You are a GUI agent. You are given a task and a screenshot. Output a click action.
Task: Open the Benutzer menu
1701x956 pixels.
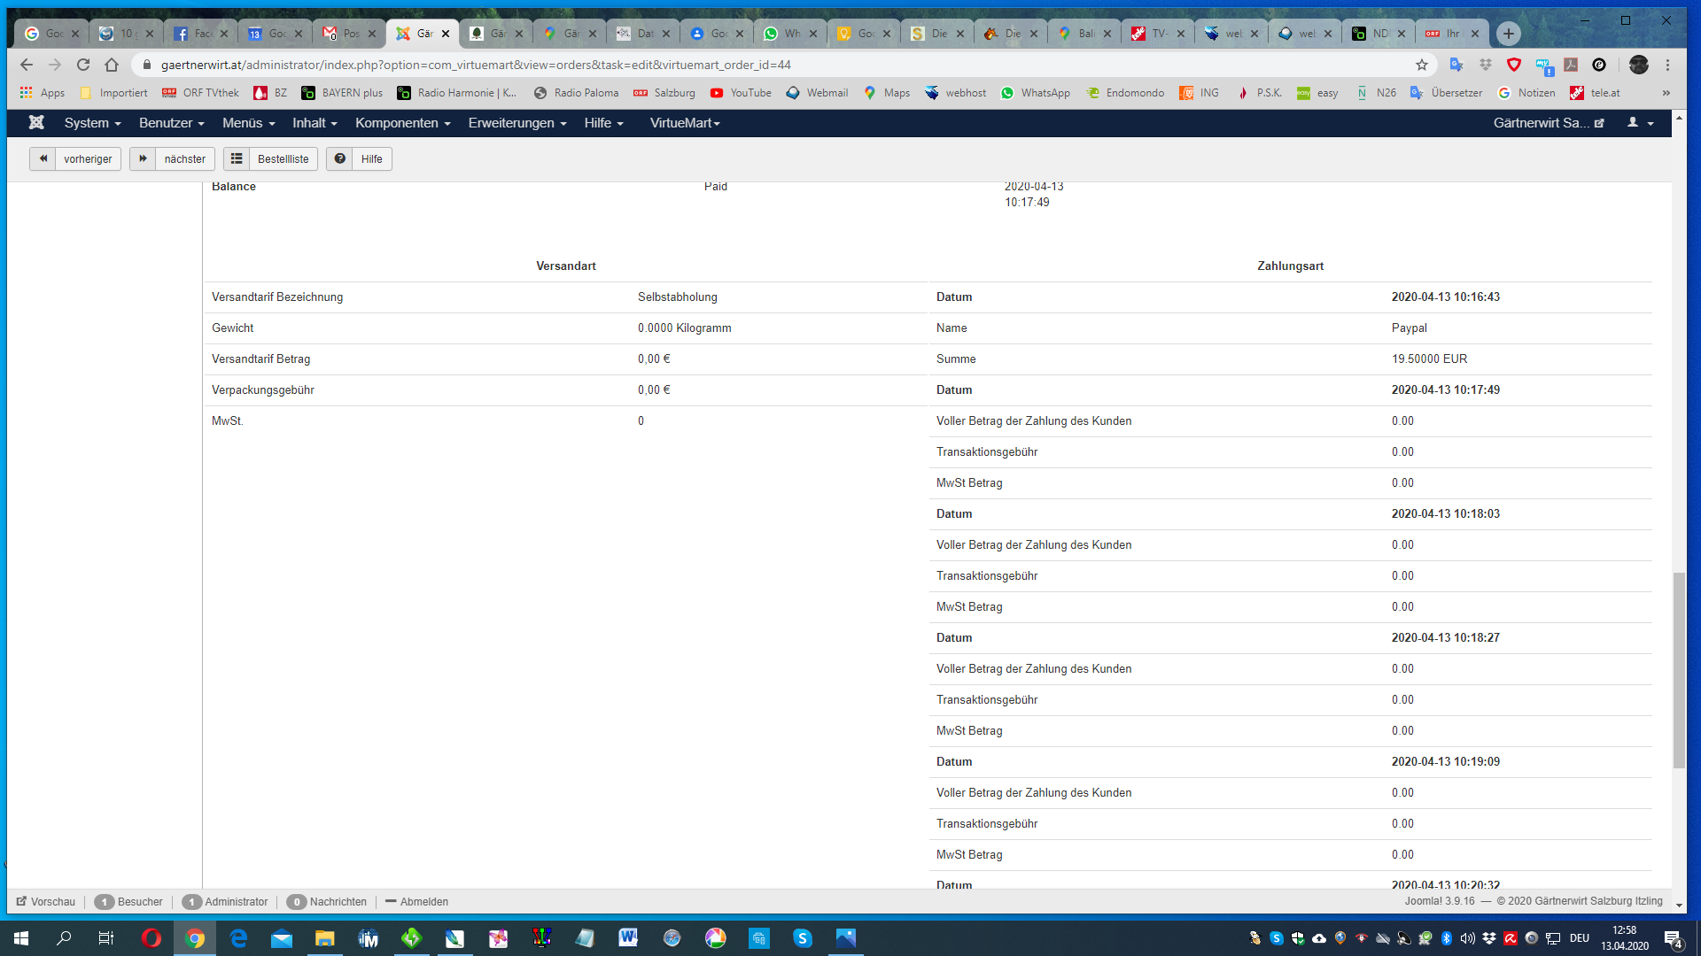click(171, 123)
